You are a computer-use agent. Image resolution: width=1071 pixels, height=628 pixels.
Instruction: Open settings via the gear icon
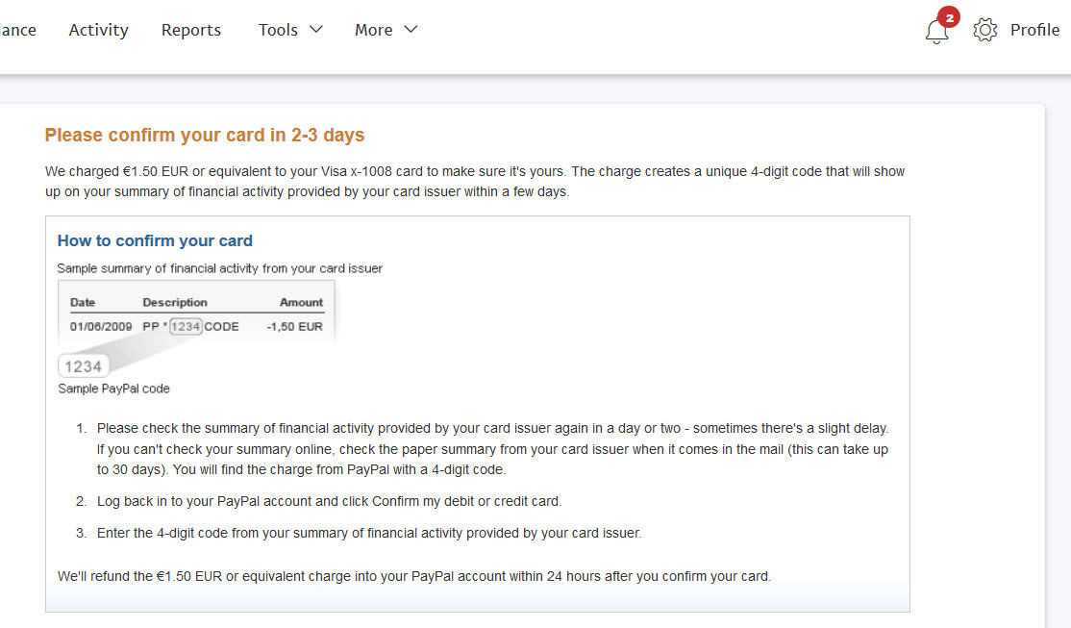984,30
